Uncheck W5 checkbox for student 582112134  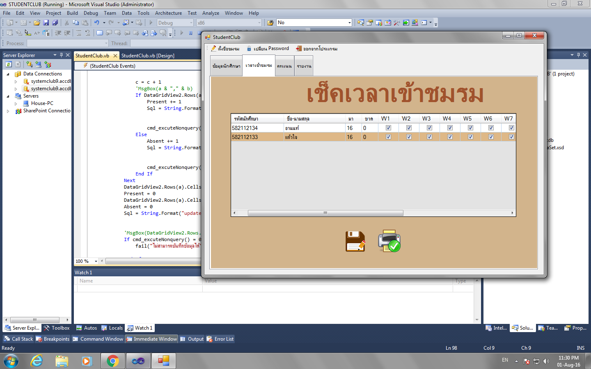tap(470, 128)
